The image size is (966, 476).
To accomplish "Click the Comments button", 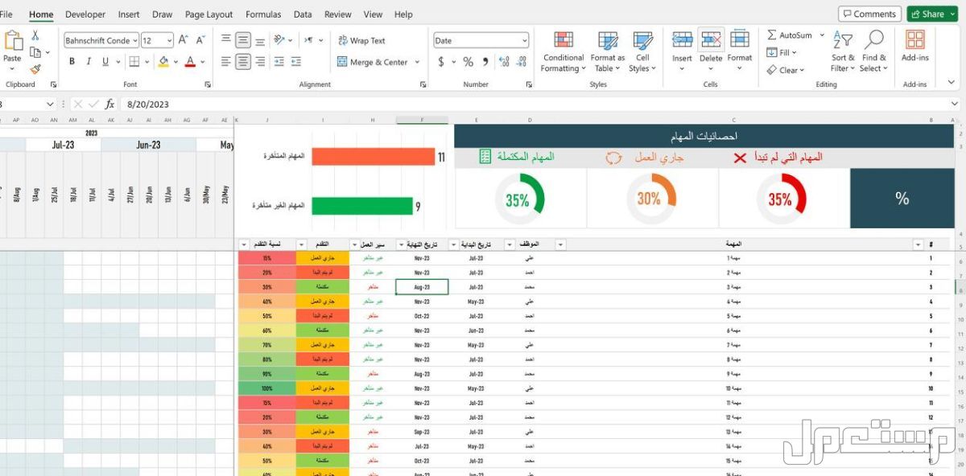I will (x=869, y=14).
